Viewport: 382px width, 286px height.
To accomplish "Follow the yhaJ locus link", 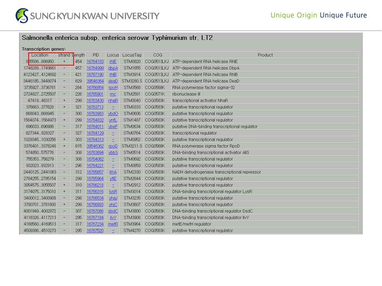I will 113,198.
